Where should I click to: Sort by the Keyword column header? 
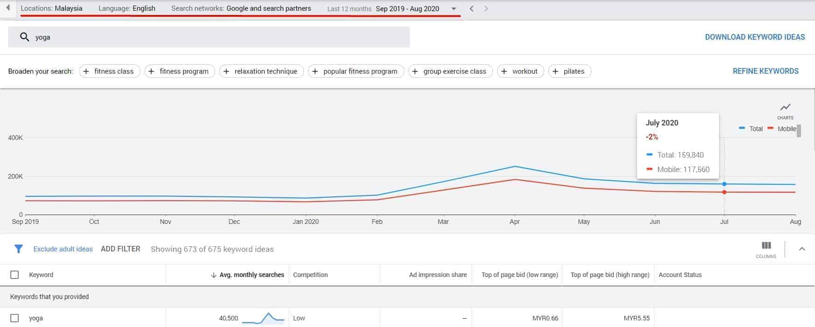41,275
